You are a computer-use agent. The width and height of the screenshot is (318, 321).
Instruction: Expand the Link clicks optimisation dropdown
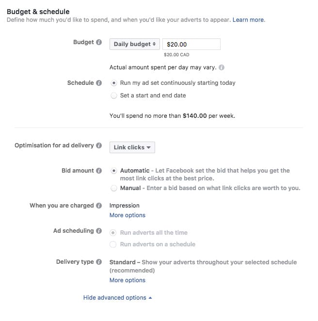click(132, 147)
